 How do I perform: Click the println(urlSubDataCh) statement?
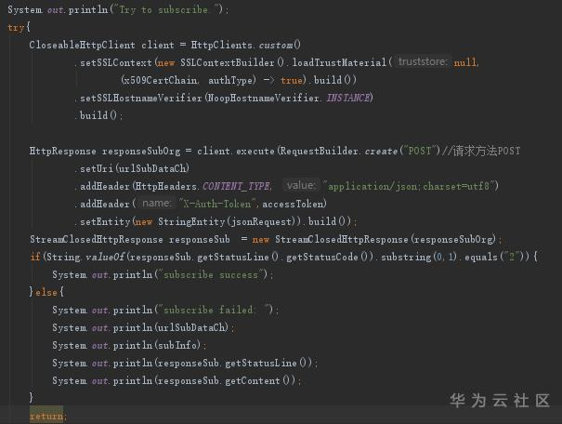pyautogui.click(x=142, y=327)
